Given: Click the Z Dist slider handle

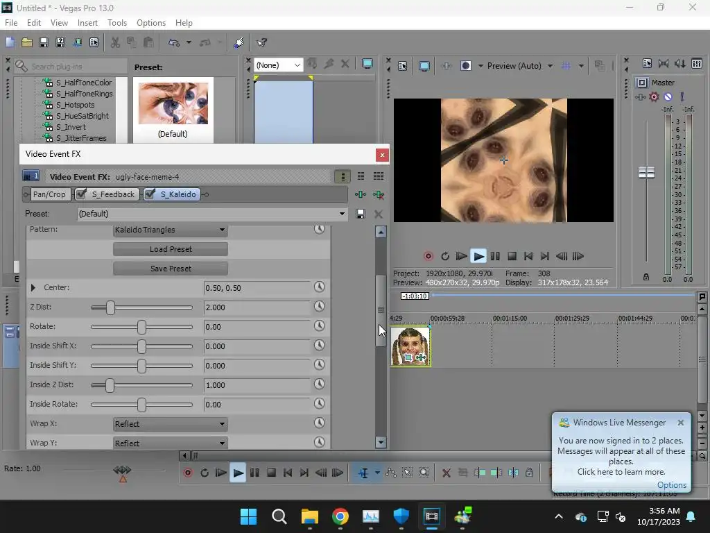Looking at the screenshot, I should click(x=110, y=307).
